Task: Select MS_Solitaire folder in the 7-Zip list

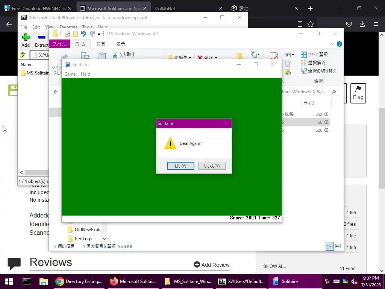Action: (x=35, y=73)
